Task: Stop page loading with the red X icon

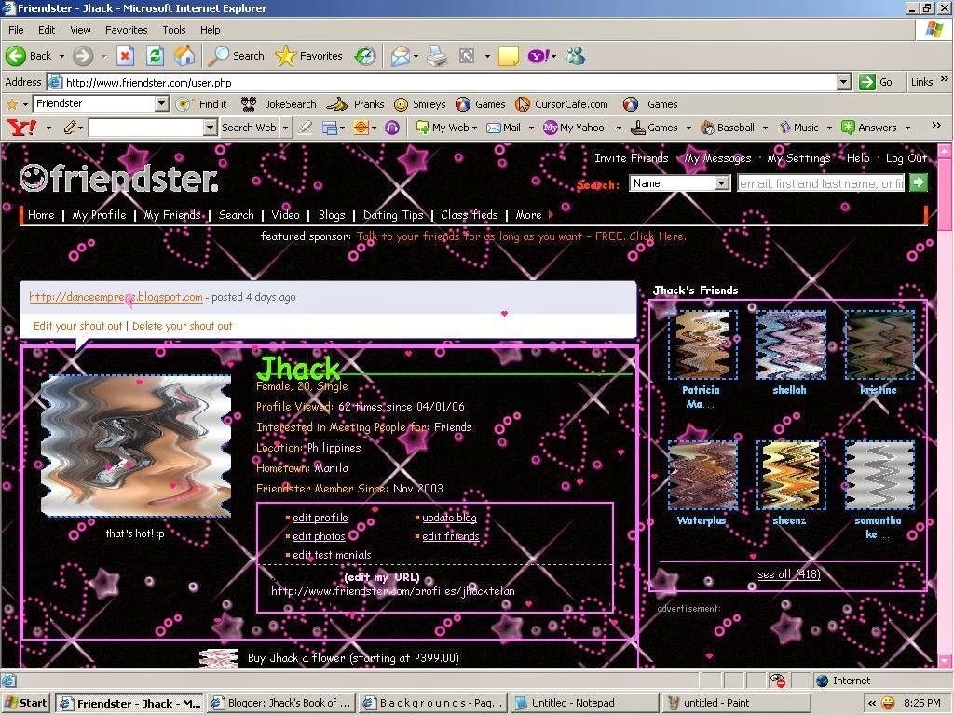Action: click(125, 56)
